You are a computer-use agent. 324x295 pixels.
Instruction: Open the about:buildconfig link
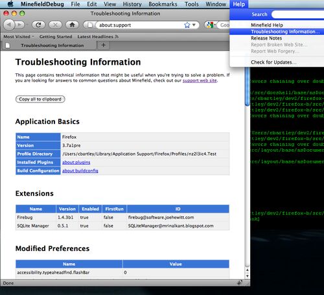(80, 171)
